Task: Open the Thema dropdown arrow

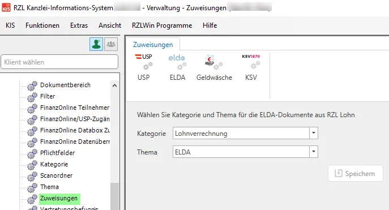Action: 314,152
